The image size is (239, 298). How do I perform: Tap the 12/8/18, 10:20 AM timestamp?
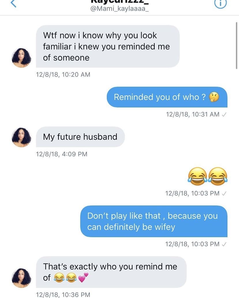point(63,74)
